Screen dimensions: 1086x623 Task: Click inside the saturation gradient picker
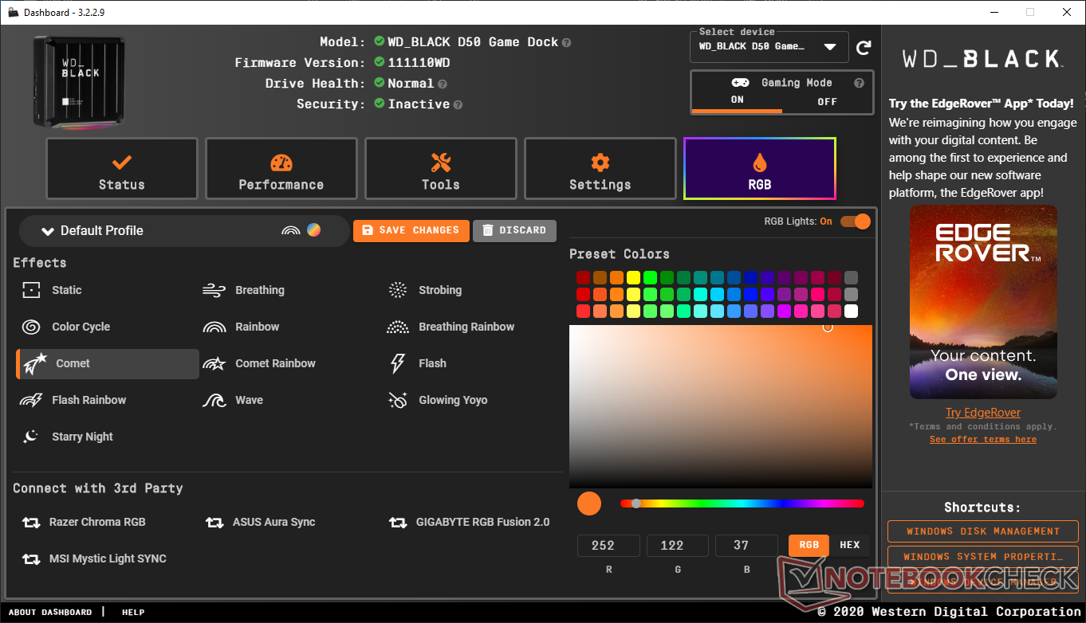point(720,406)
